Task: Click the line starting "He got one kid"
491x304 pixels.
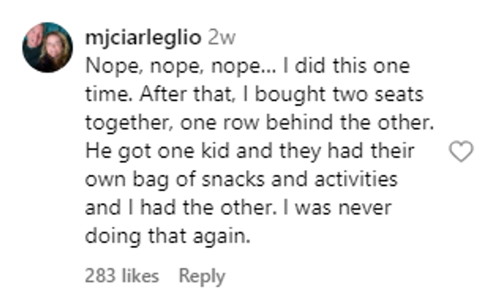Action: click(x=250, y=151)
